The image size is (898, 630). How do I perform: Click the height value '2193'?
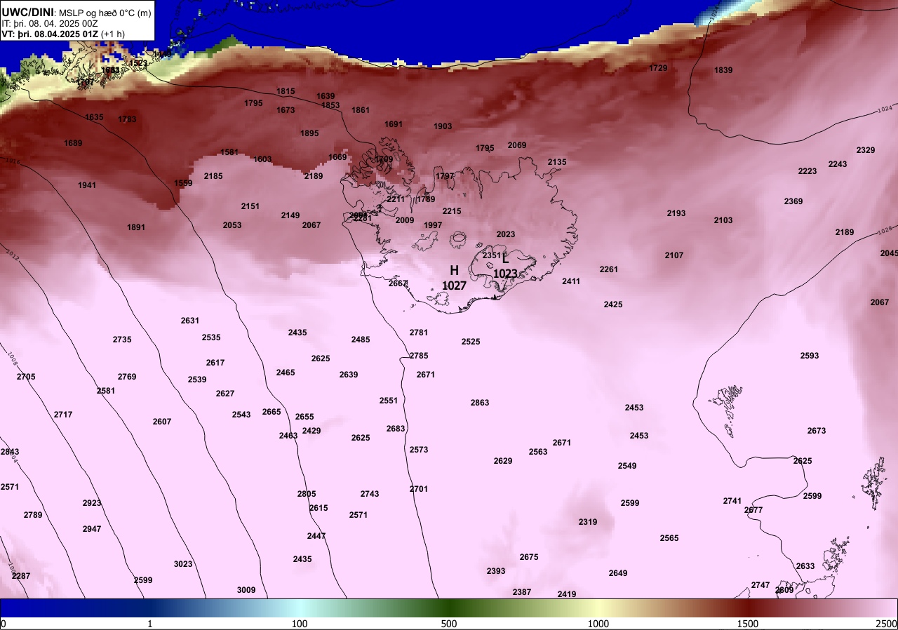point(676,213)
